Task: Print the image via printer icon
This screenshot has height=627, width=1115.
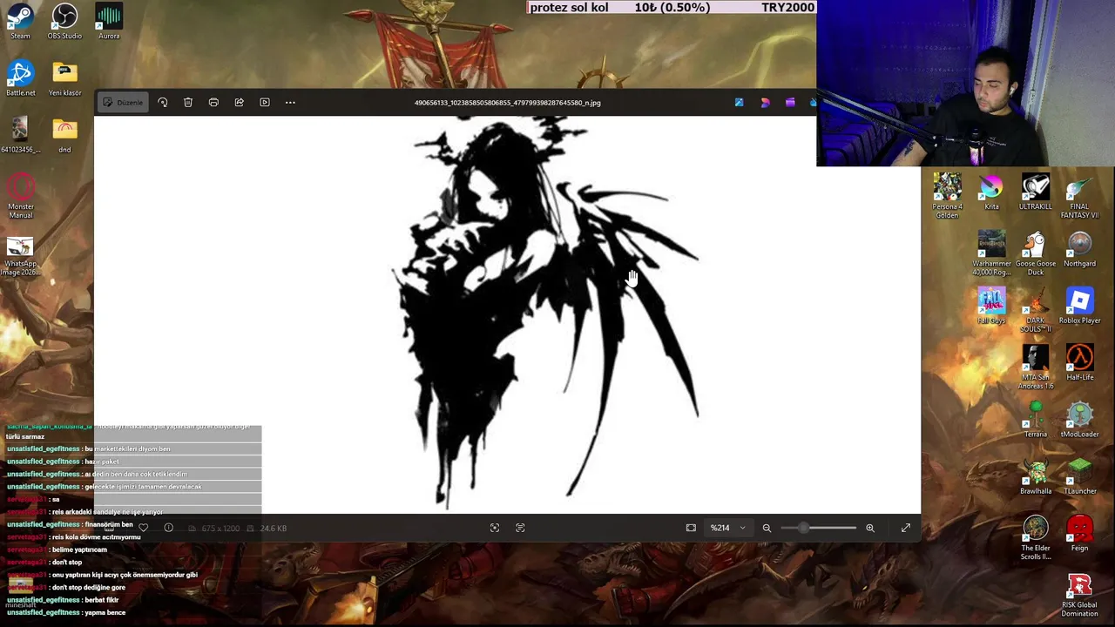Action: 213,103
